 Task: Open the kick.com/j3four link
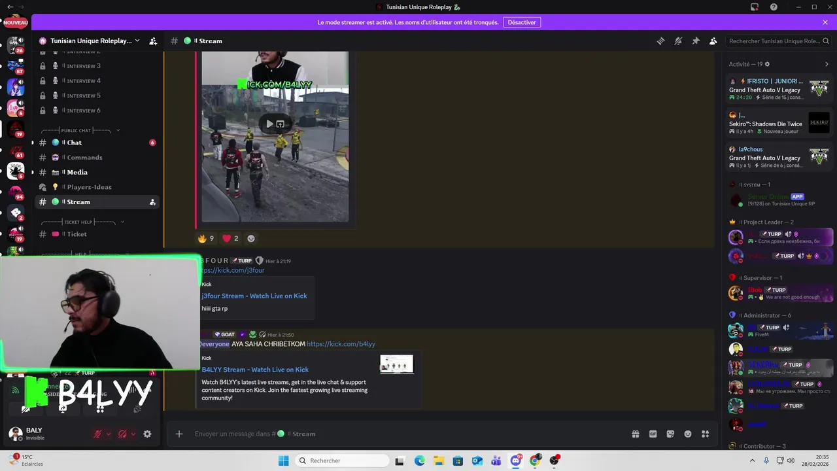pyautogui.click(x=233, y=270)
